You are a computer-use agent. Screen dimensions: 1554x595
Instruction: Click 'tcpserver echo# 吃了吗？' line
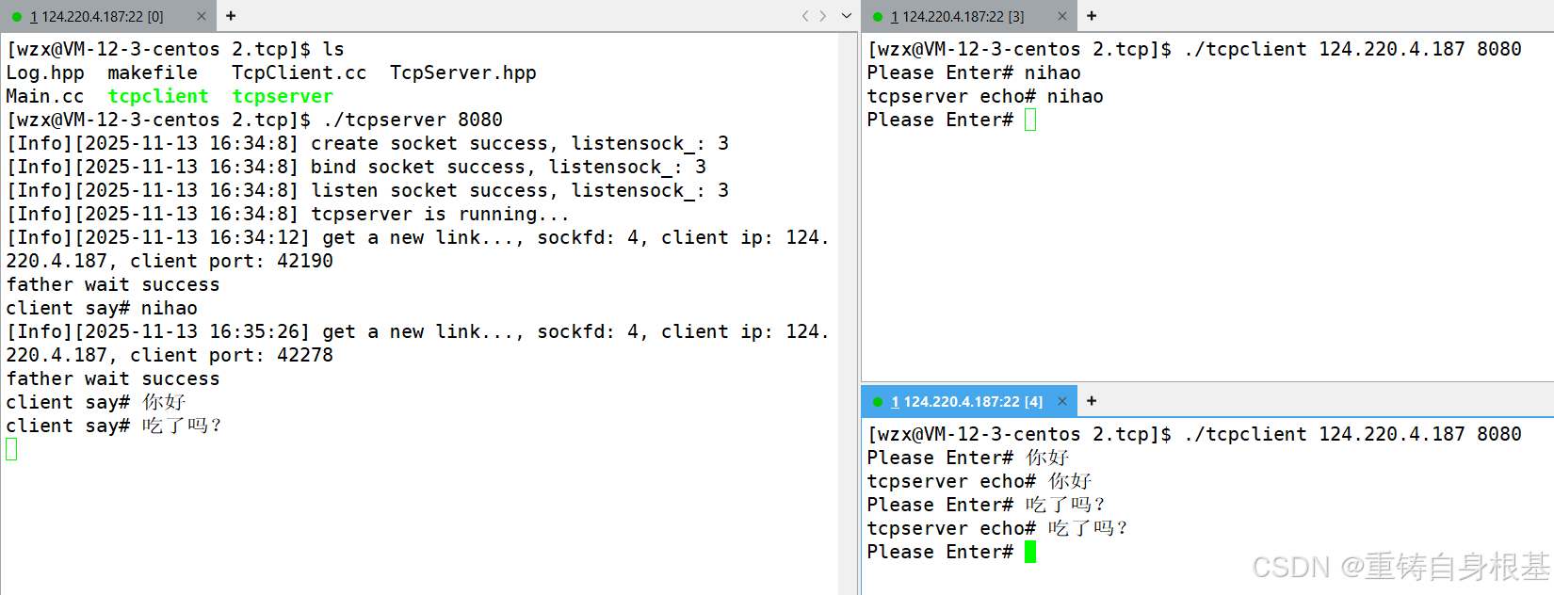[996, 528]
